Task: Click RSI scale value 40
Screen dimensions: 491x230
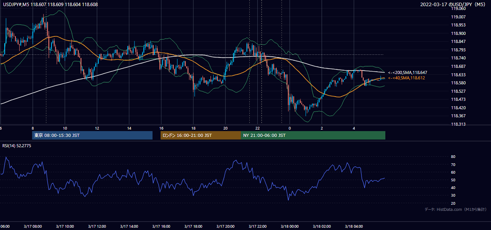Action: click(x=453, y=187)
